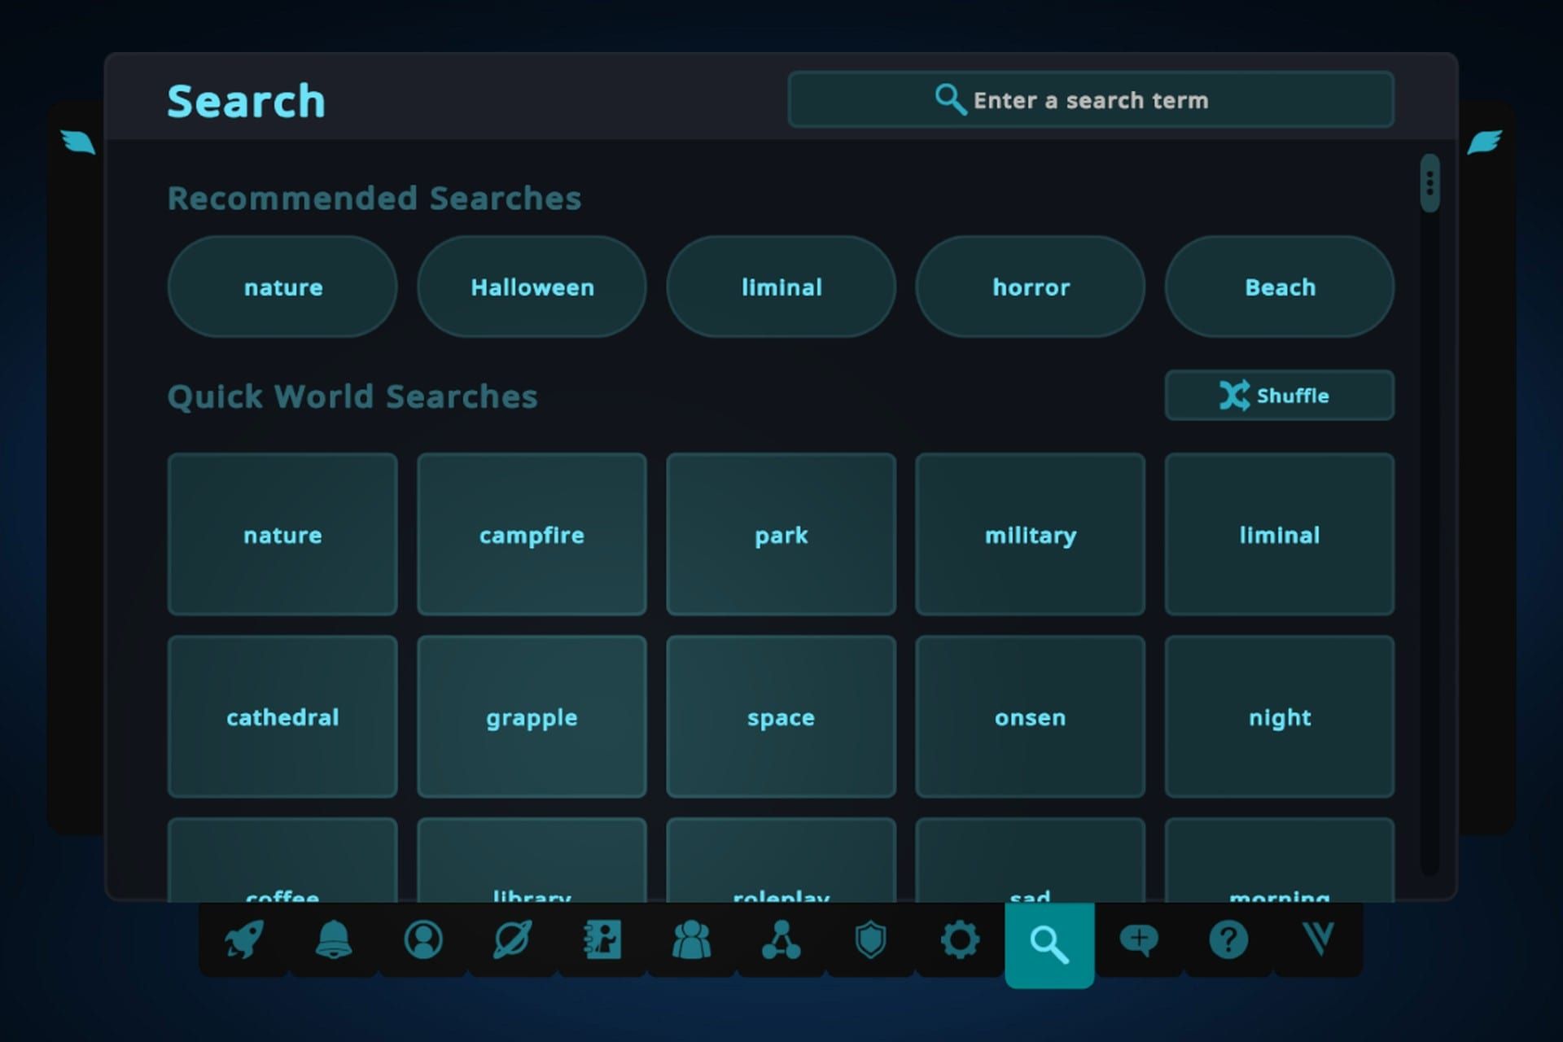Click the Search magnifier tab
Viewport: 1563px width, 1042px height.
pyautogui.click(x=1049, y=944)
